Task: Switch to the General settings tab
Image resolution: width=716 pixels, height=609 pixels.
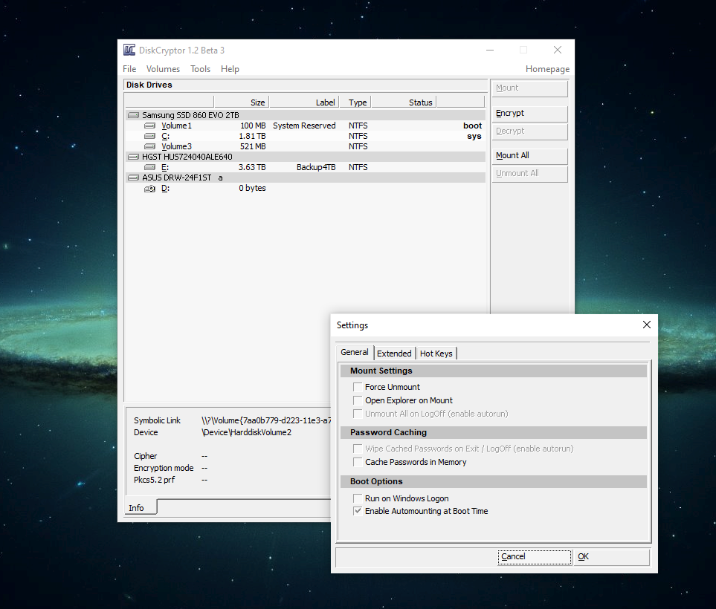Action: tap(355, 352)
